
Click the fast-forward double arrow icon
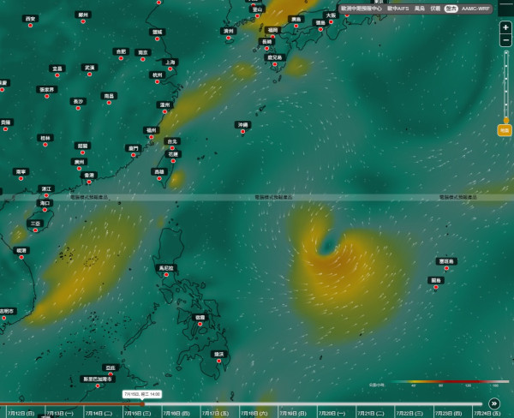click(494, 403)
